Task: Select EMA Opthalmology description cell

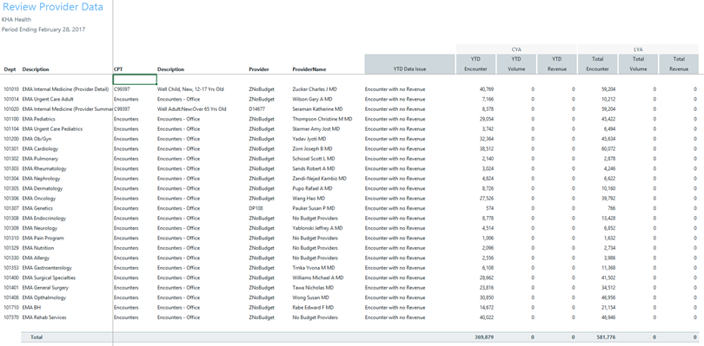Action: point(44,297)
